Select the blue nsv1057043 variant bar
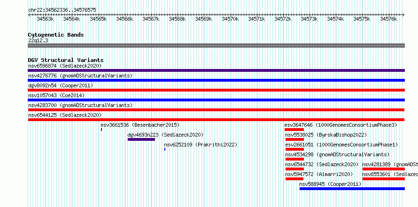 click(x=216, y=100)
